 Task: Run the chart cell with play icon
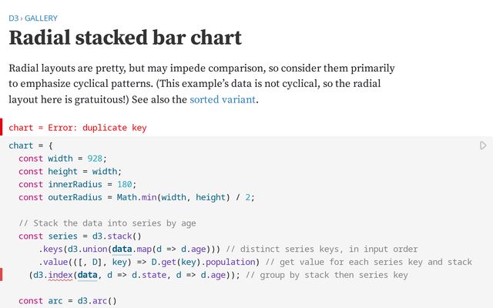pos(483,146)
